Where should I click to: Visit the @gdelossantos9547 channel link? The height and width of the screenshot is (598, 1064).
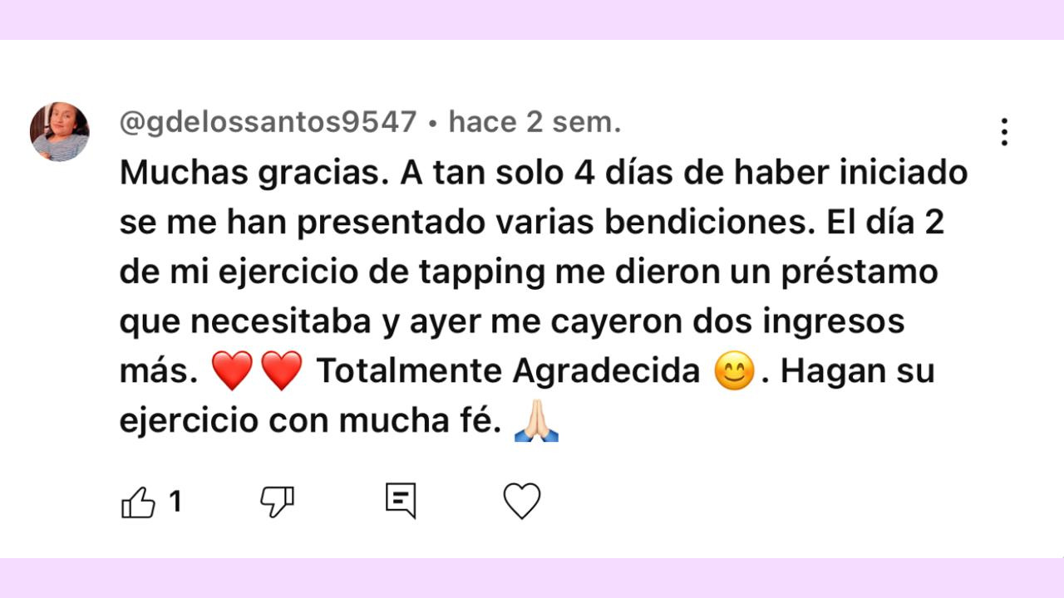point(268,123)
